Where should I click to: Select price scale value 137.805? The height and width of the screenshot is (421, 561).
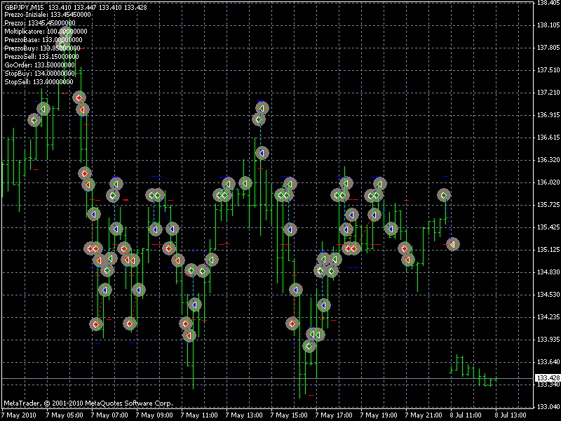pos(548,48)
